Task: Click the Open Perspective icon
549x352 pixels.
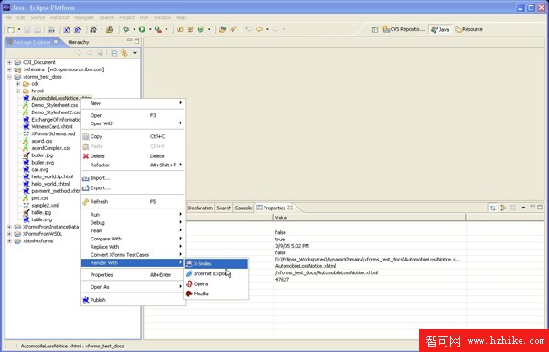Action: [375, 30]
